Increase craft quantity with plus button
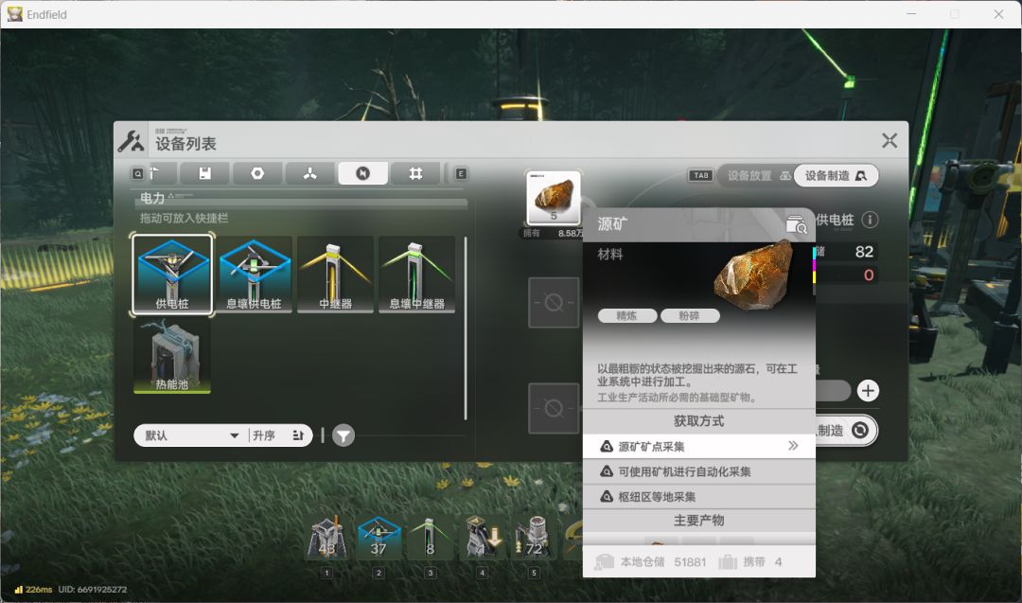The height and width of the screenshot is (603, 1022). pos(868,391)
